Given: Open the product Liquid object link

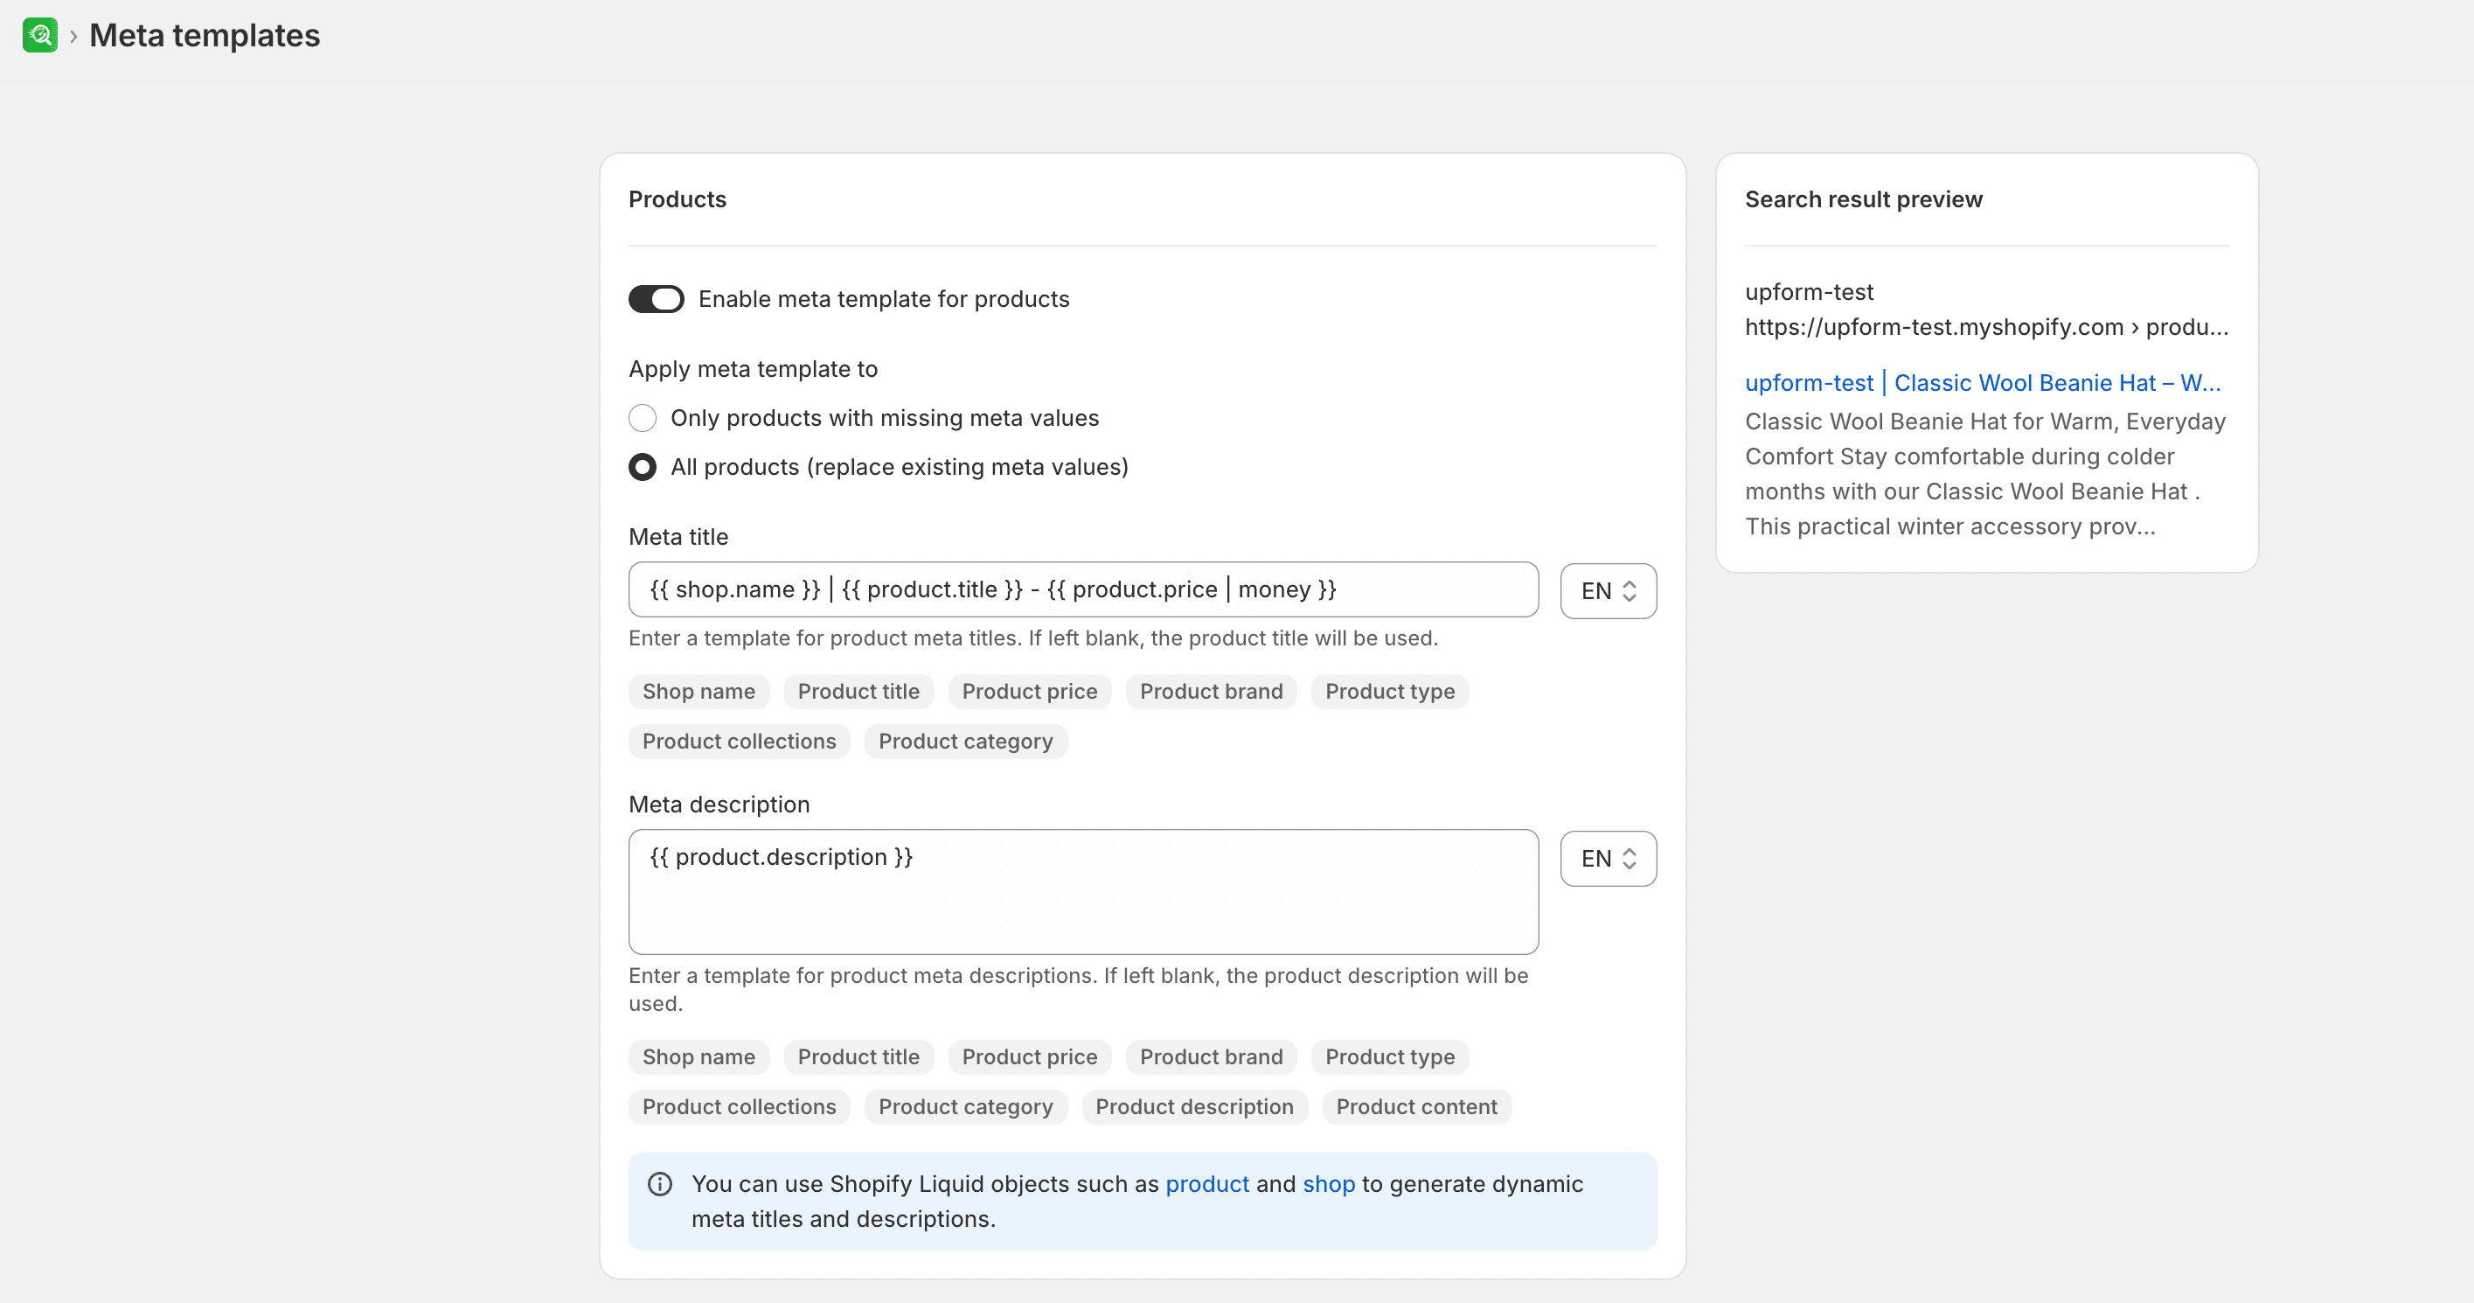Looking at the screenshot, I should [x=1207, y=1184].
